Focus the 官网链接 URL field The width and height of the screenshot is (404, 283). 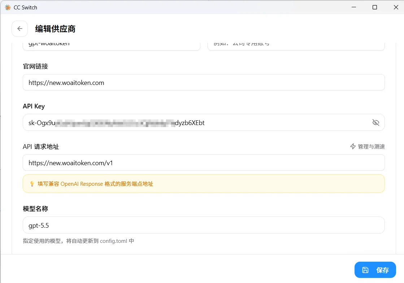coord(204,82)
